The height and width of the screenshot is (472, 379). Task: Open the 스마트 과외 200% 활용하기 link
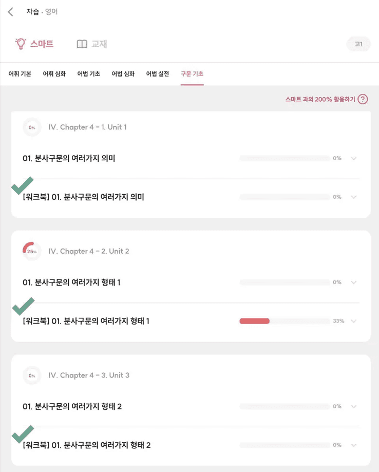pos(320,99)
